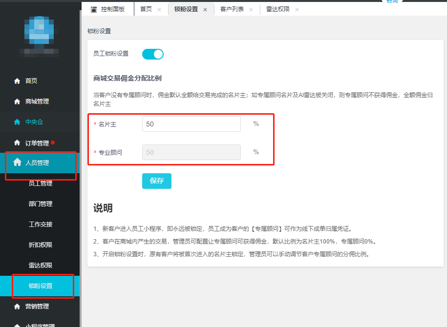Viewport: 447px width, 327px height.
Task: Click the 商城管理 house icon
Action: click(x=17, y=102)
